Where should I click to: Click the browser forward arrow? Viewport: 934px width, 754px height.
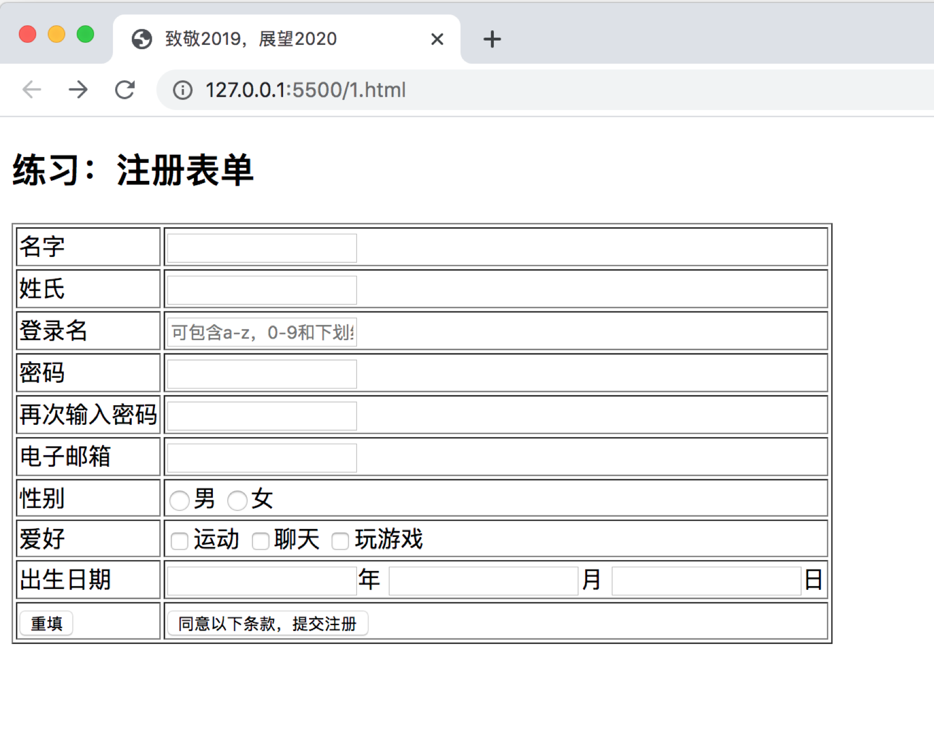click(x=79, y=90)
